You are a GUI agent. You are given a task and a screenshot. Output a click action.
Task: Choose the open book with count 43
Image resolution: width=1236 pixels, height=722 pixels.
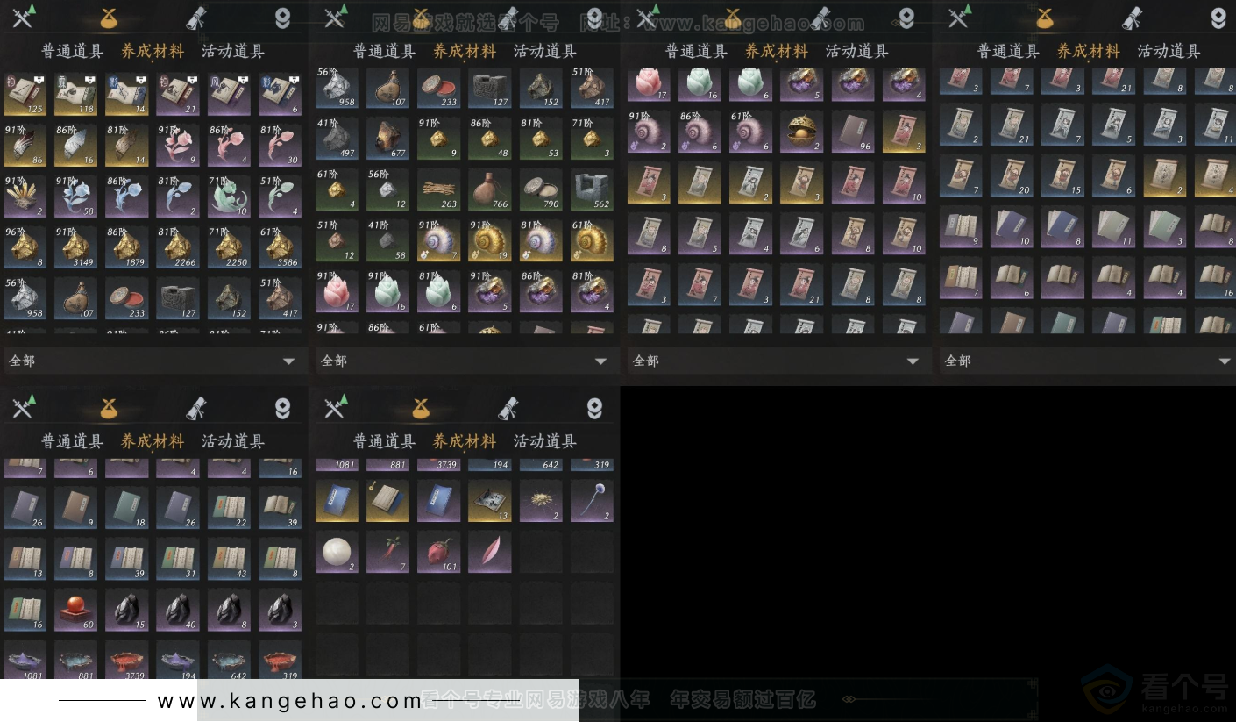229,560
